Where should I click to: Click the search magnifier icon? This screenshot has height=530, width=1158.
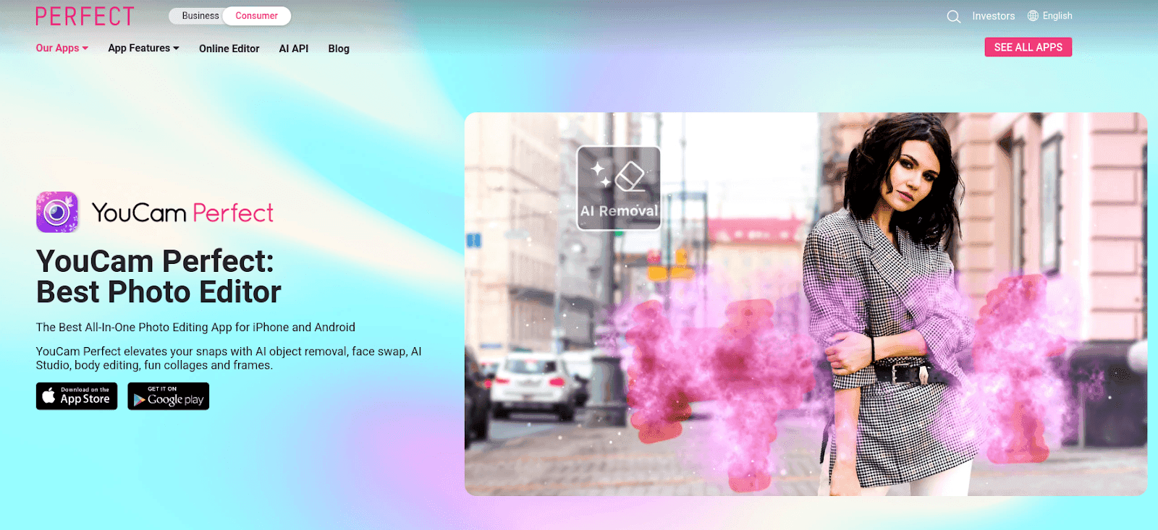coord(953,17)
